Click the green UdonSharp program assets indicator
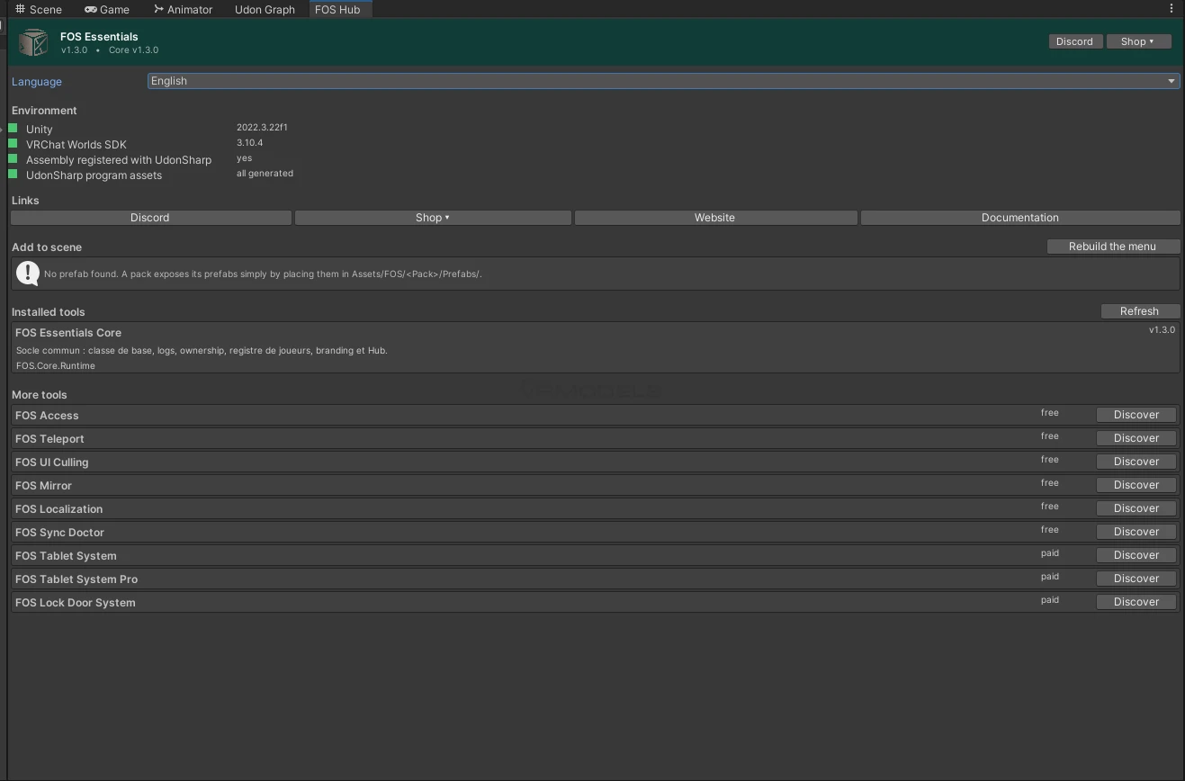The height and width of the screenshot is (781, 1185). (x=13, y=174)
